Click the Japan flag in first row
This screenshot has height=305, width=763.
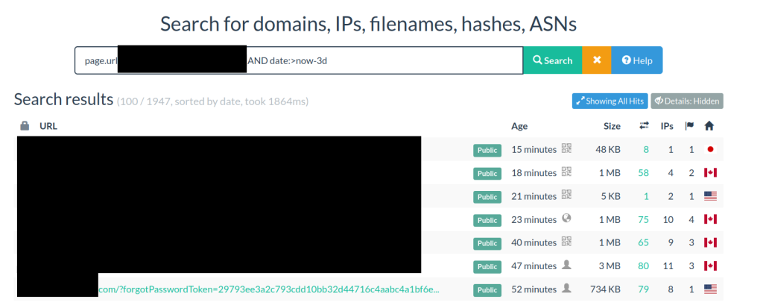click(710, 150)
